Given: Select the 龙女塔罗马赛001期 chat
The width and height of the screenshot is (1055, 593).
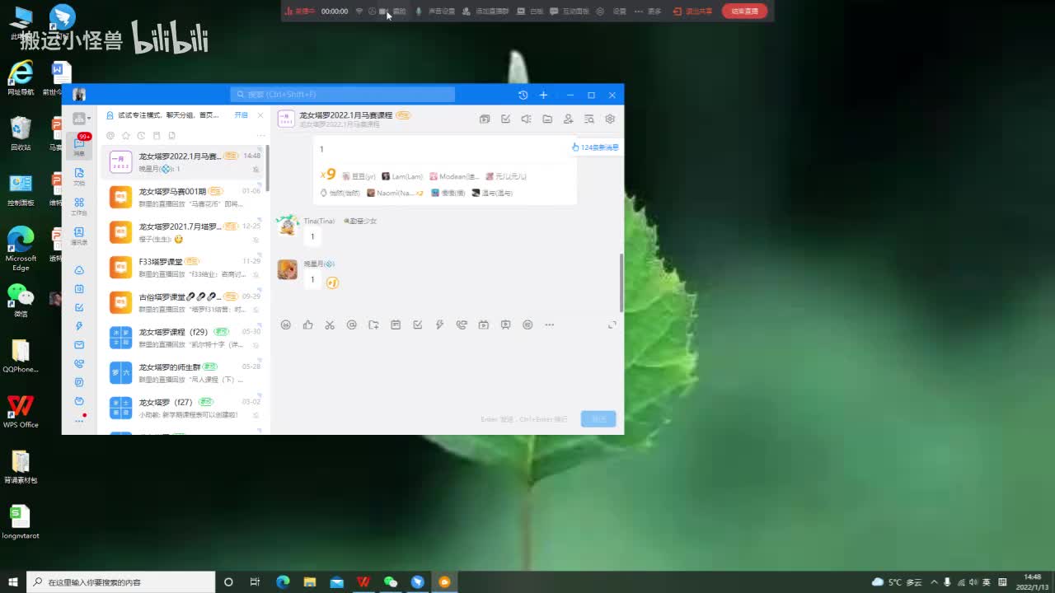Looking at the screenshot, I should click(x=184, y=198).
